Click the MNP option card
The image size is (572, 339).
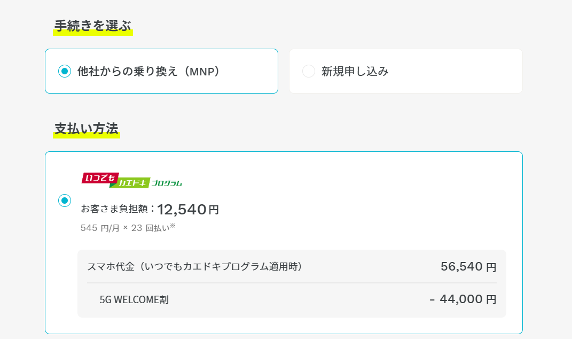tap(161, 71)
